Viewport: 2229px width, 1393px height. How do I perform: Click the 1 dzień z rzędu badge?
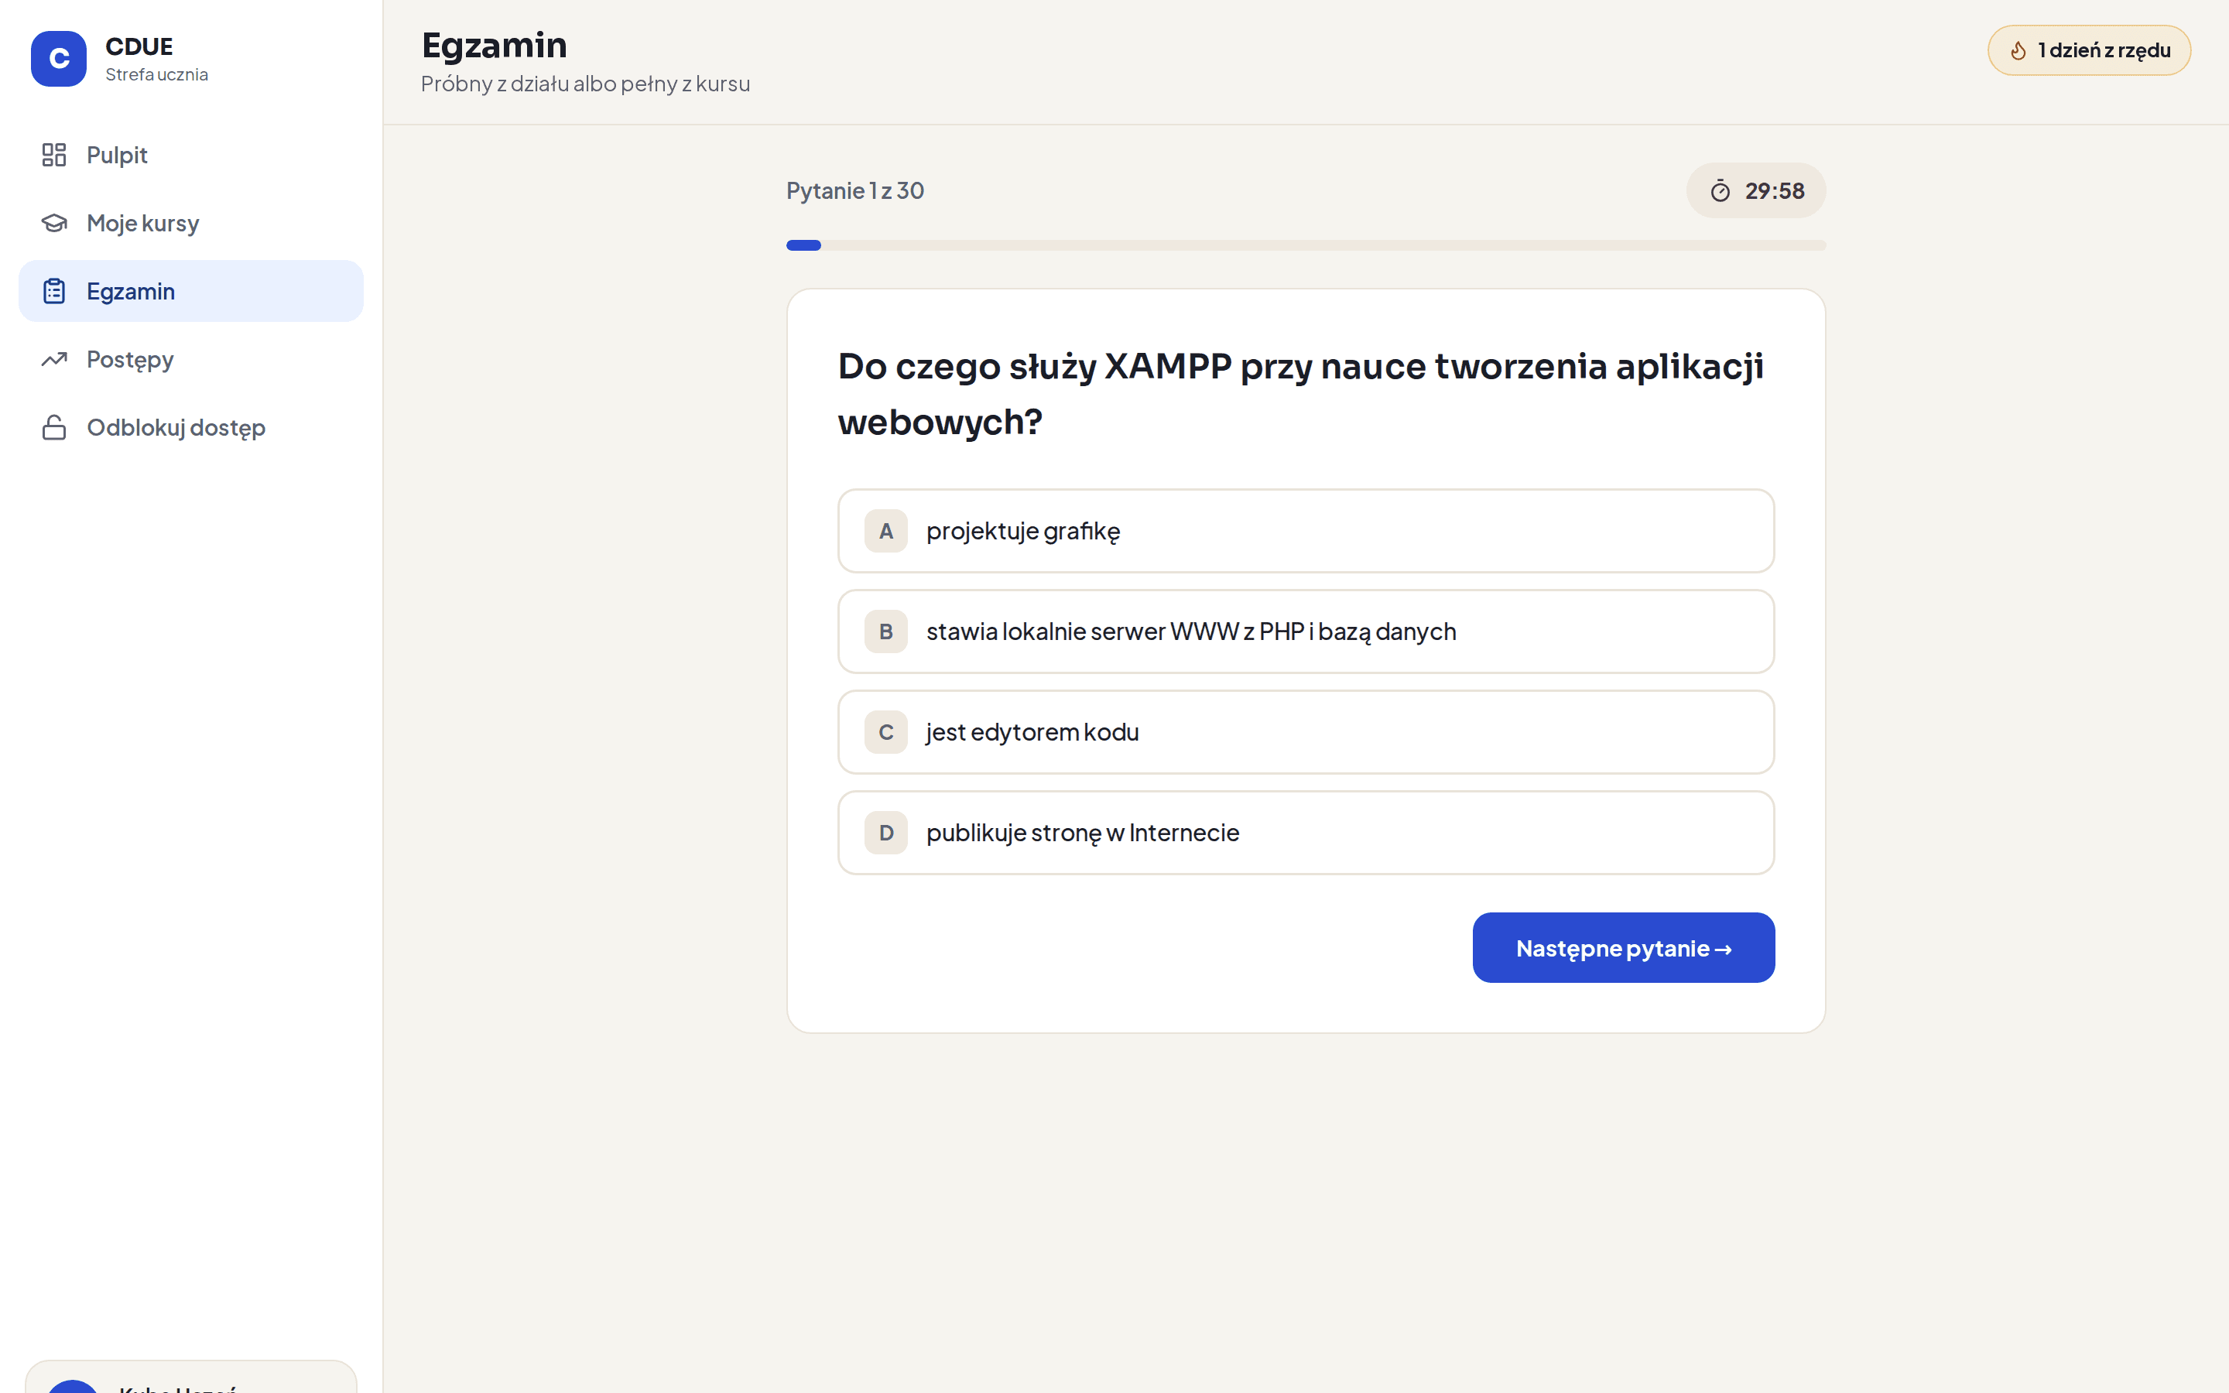tap(2088, 50)
